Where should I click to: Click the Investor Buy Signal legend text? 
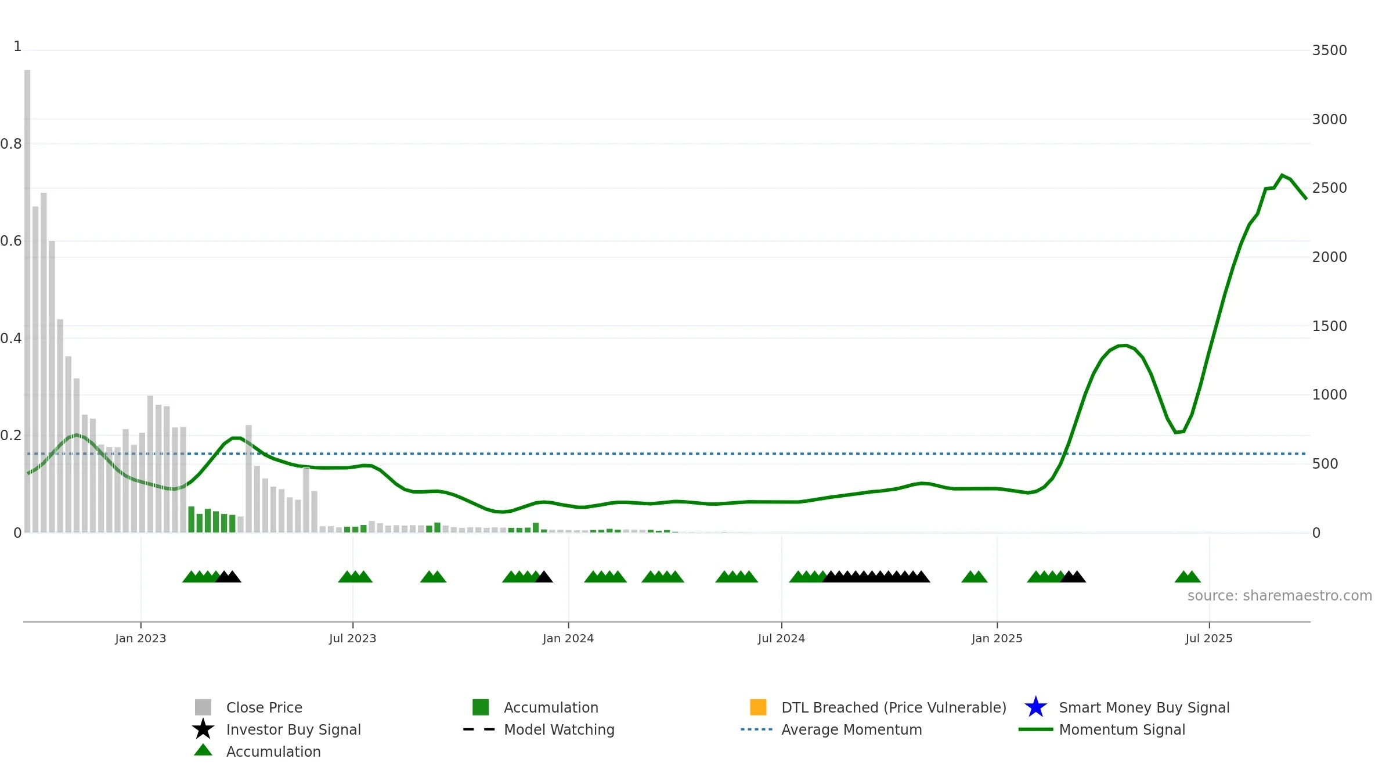294,729
